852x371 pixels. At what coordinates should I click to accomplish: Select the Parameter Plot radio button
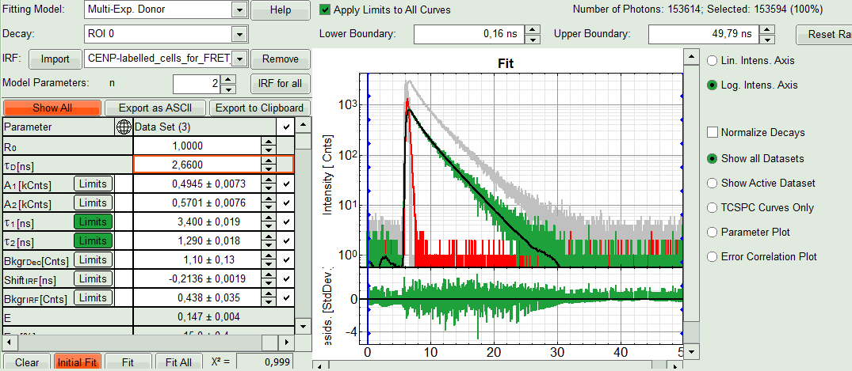click(x=713, y=233)
